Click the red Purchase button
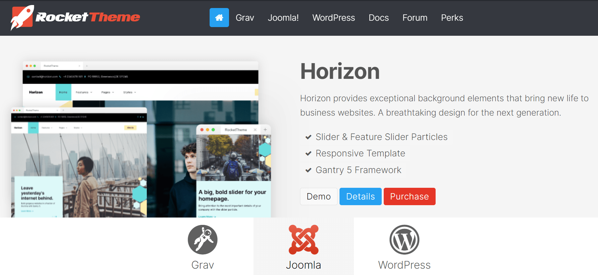 pos(409,196)
